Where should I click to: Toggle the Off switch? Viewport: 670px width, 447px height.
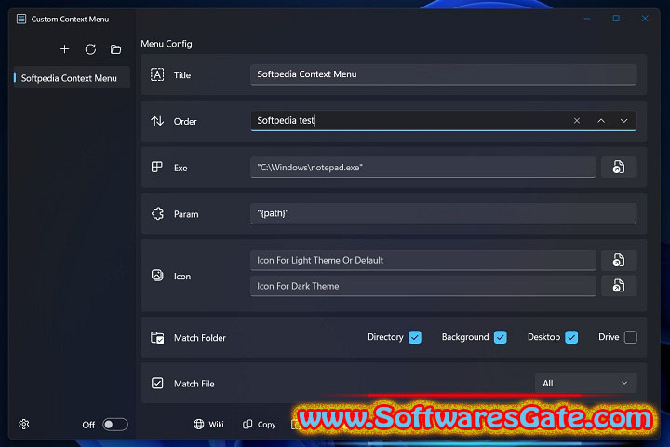pyautogui.click(x=115, y=424)
